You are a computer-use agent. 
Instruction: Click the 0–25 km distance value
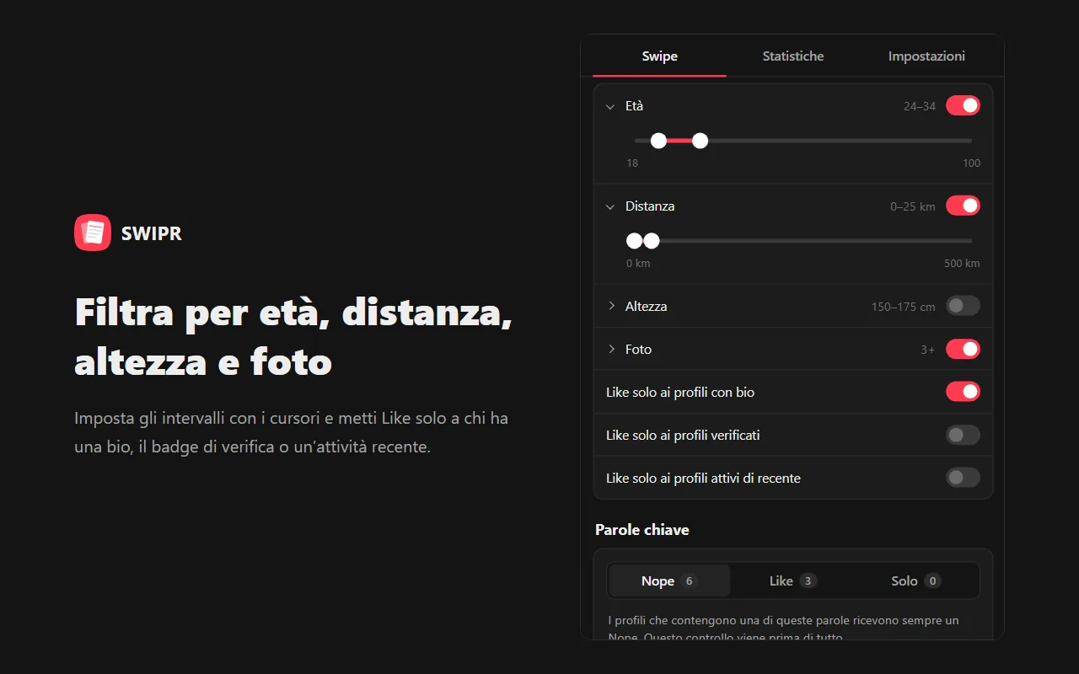[913, 206]
